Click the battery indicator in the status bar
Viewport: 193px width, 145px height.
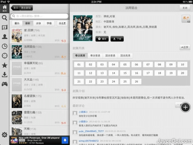pos(190,2)
